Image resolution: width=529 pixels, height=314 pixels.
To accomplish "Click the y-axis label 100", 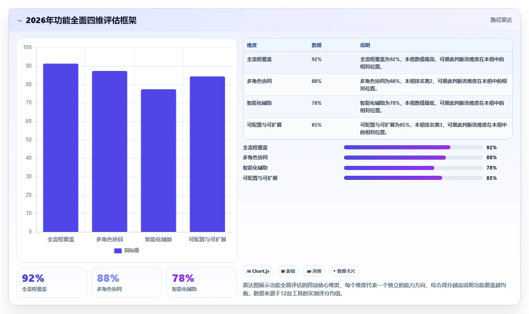I will [27, 47].
